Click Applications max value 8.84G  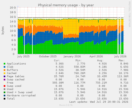click(124, 64)
